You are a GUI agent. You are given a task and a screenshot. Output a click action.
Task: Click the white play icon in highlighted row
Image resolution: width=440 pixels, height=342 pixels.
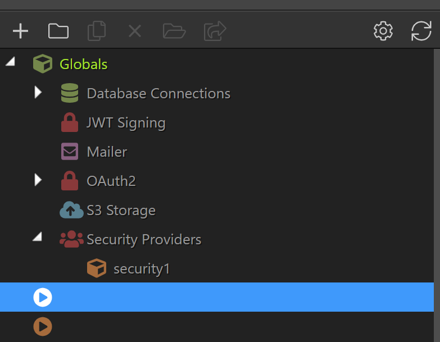click(43, 297)
